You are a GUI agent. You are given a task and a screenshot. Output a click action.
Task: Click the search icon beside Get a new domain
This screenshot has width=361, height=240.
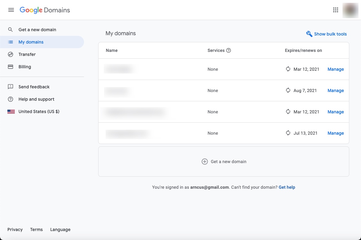point(10,30)
